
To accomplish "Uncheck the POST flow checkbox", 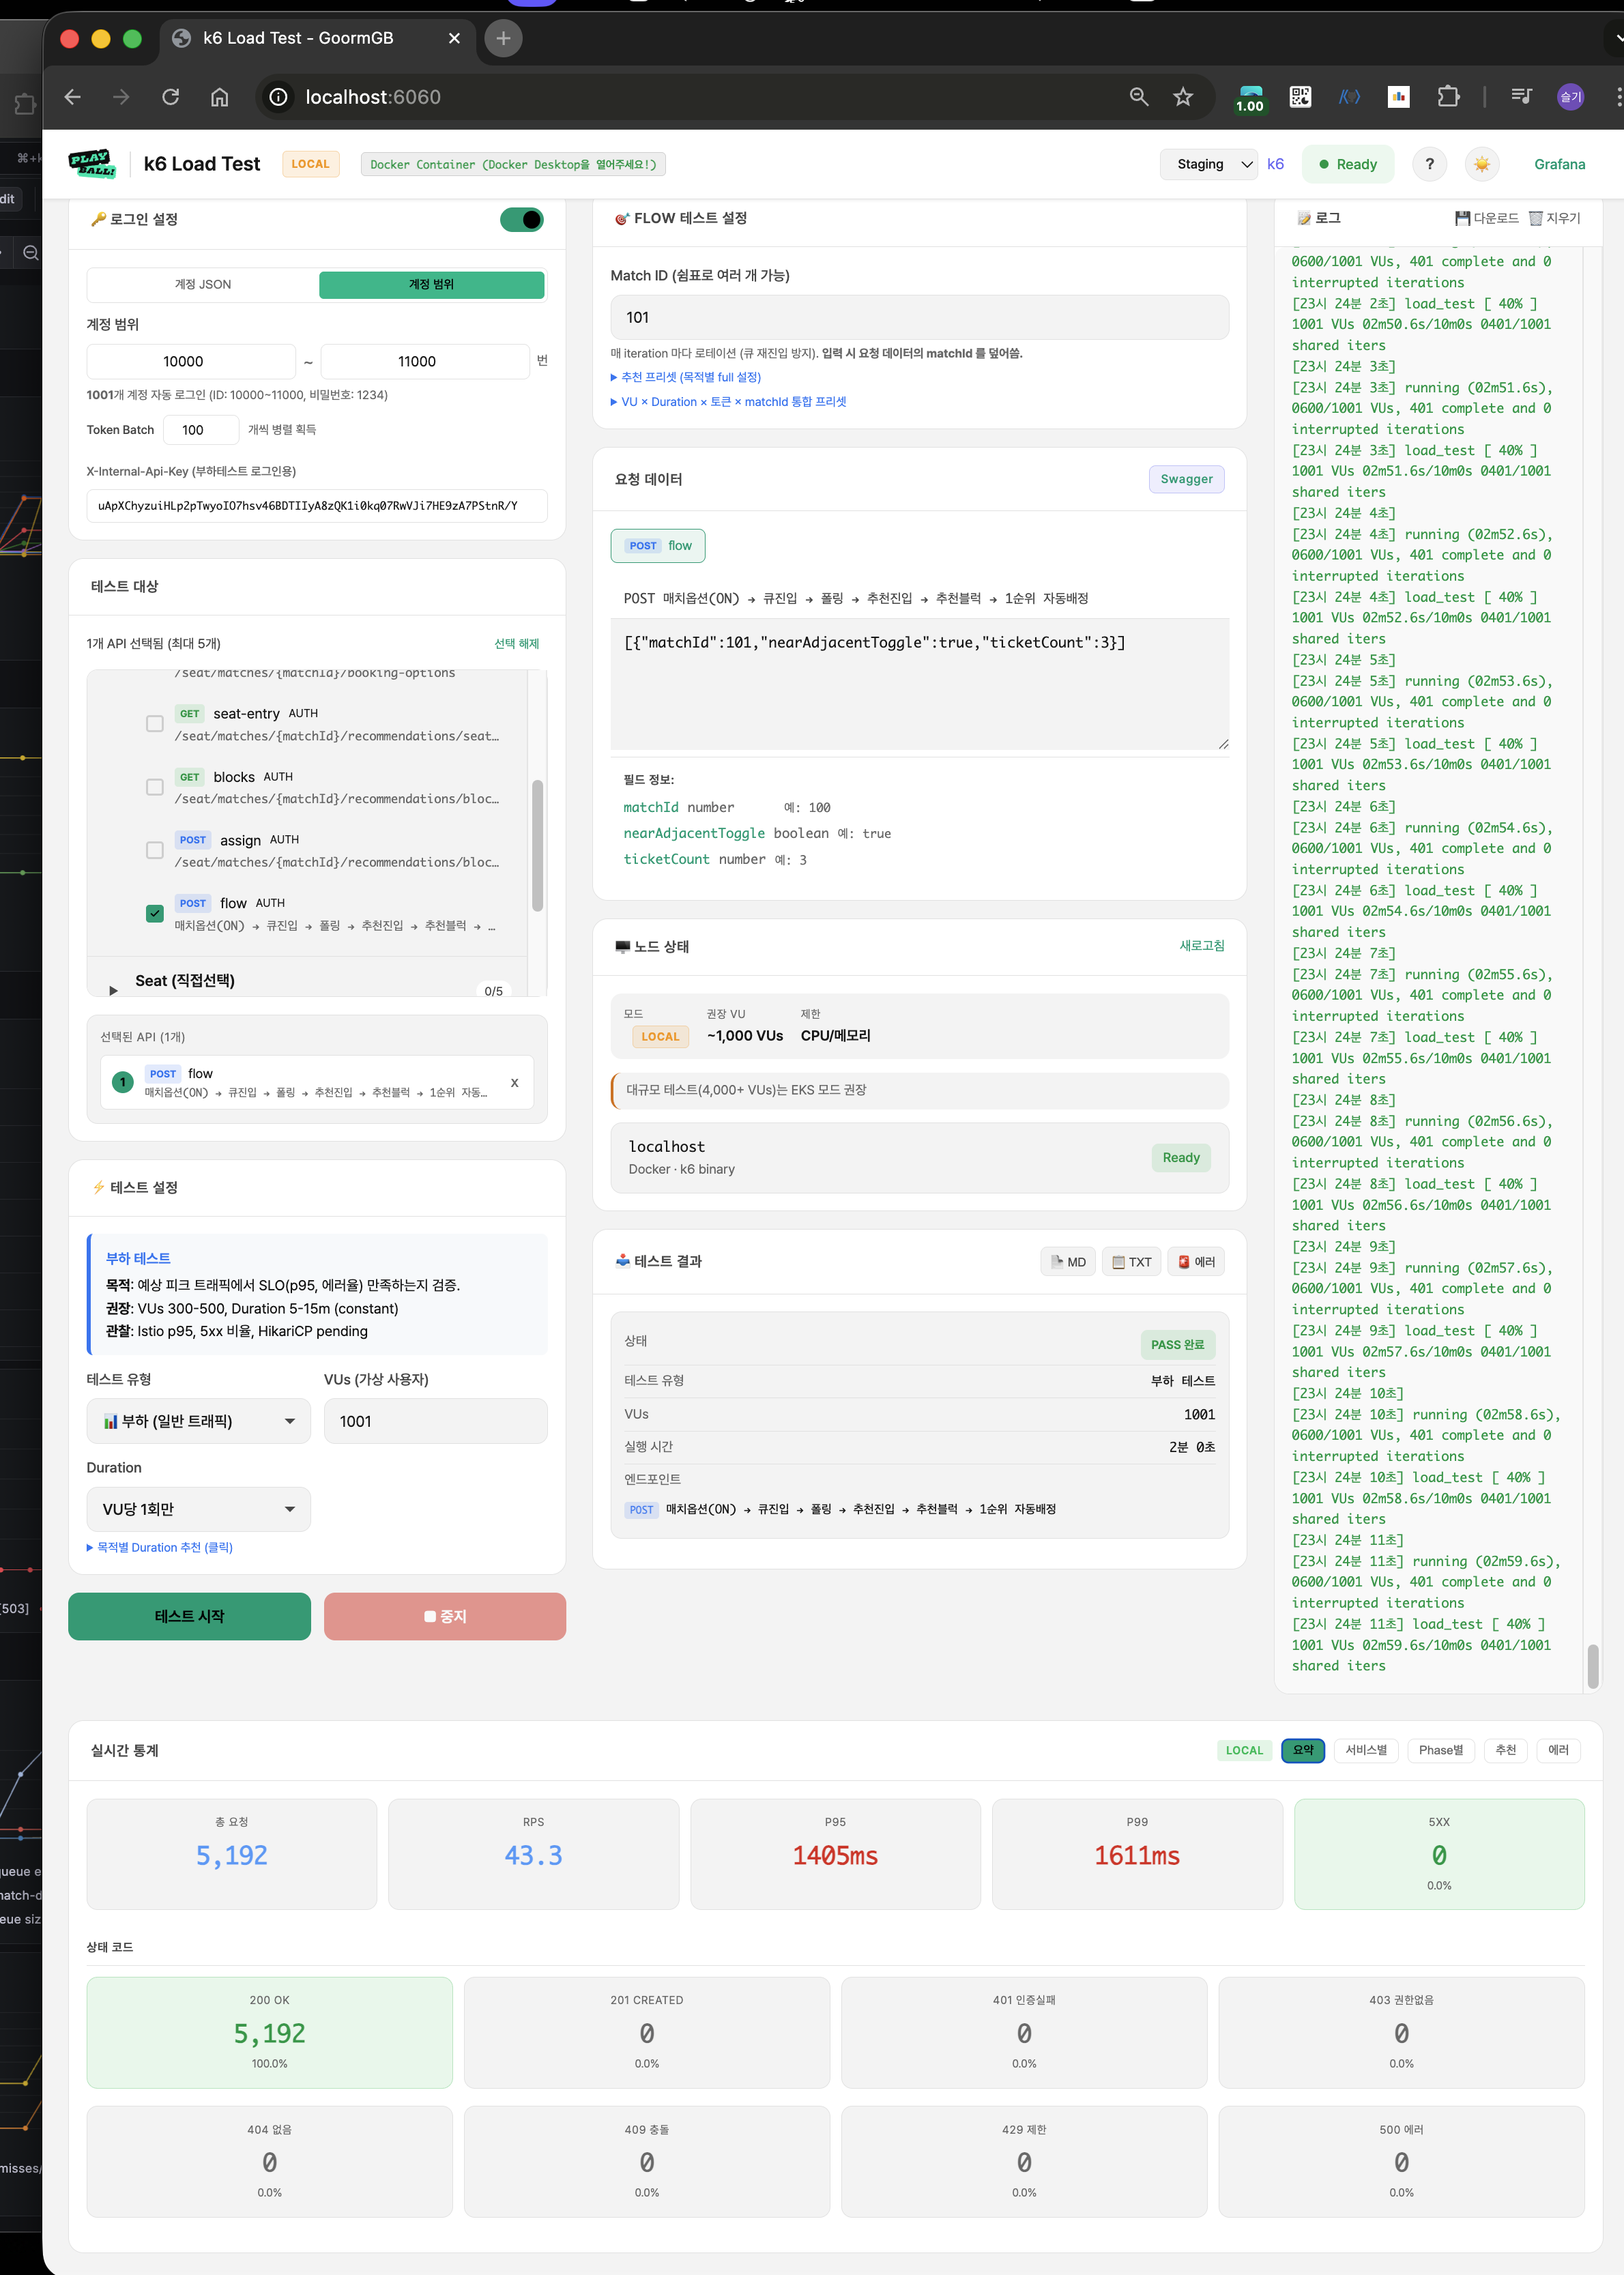I will (155, 913).
